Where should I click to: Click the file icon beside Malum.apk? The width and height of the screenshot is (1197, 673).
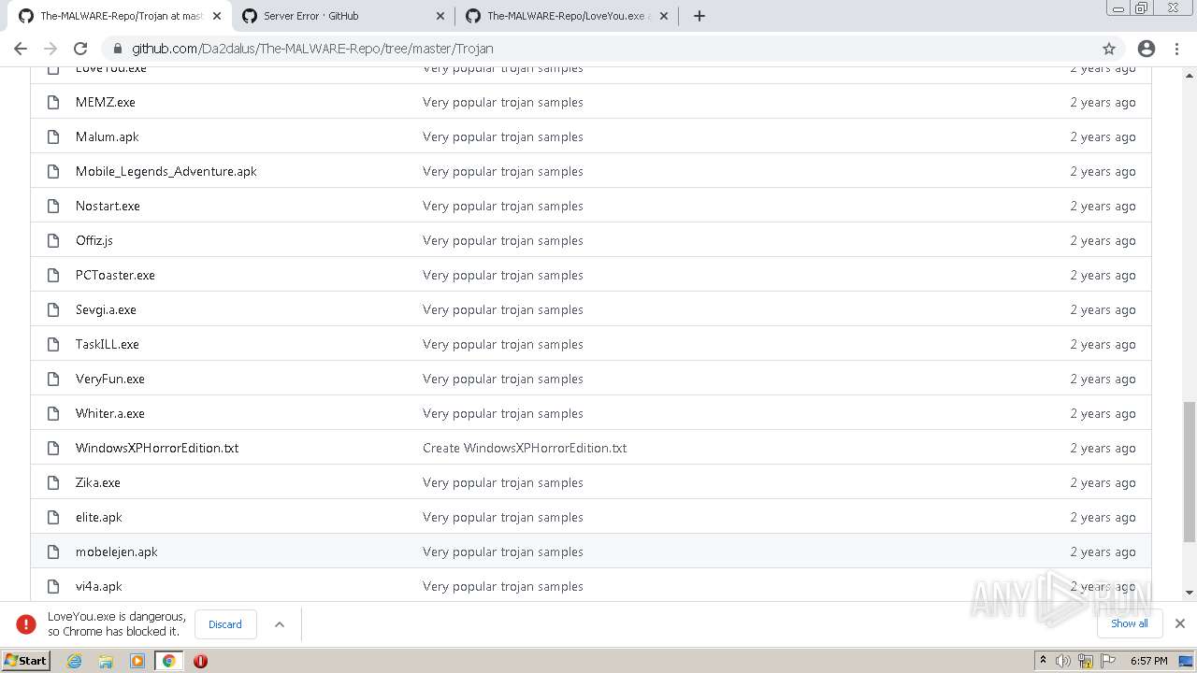[x=53, y=136]
